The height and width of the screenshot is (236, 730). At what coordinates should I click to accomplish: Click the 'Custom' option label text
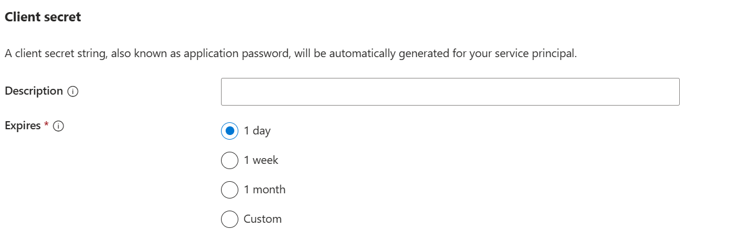(x=263, y=219)
